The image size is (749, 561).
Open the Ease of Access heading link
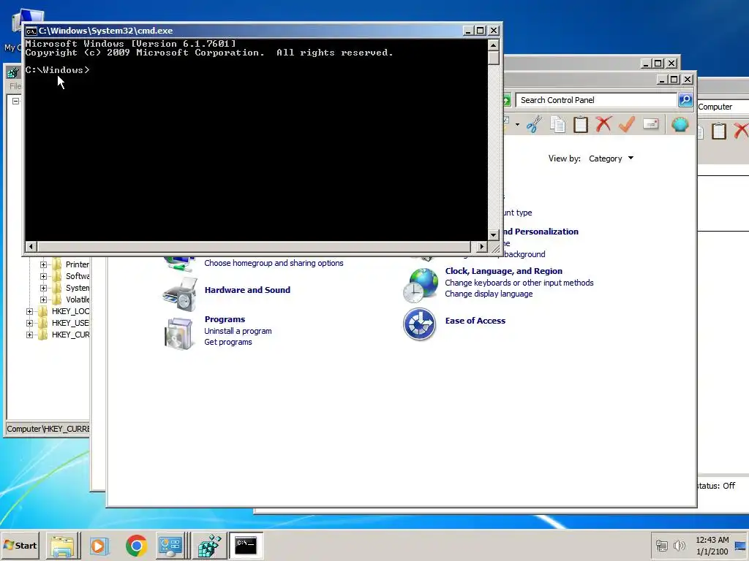475,321
